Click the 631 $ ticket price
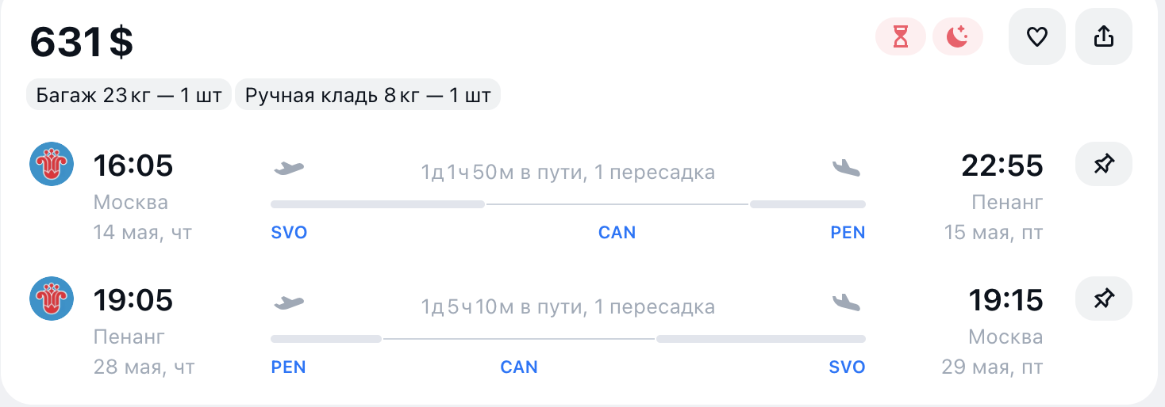Image resolution: width=1165 pixels, height=407 pixels. pyautogui.click(x=82, y=43)
